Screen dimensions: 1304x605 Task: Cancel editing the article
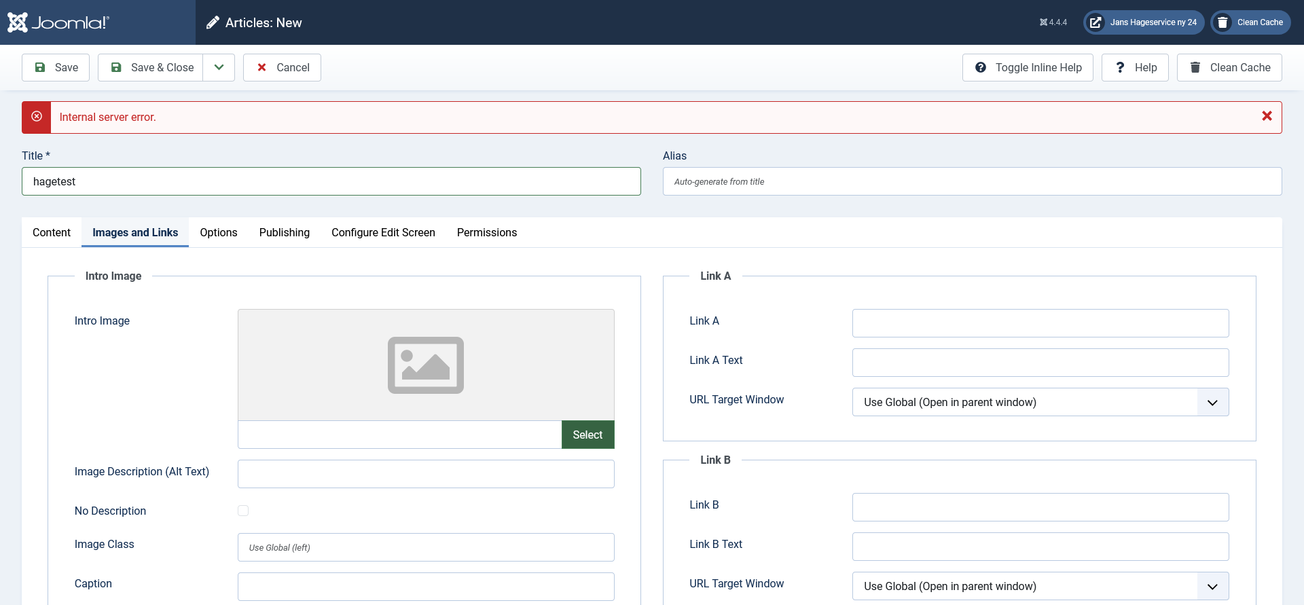click(x=282, y=67)
